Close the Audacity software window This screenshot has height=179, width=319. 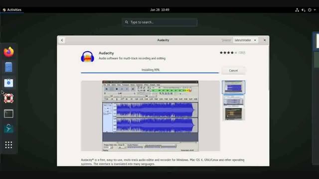265,40
